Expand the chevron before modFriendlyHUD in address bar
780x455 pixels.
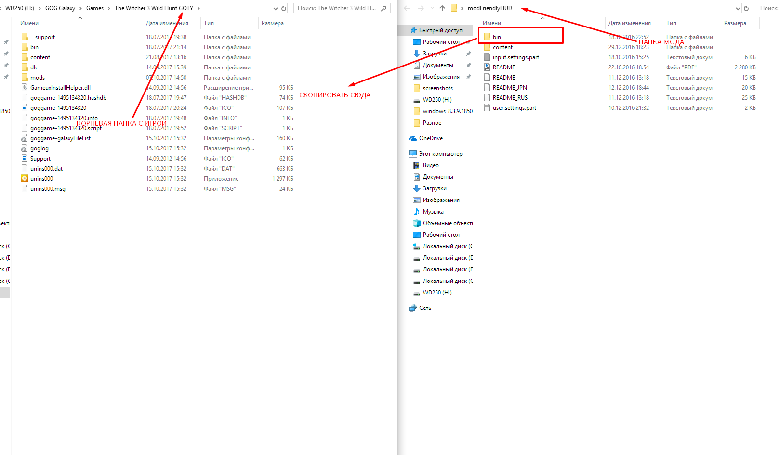pos(462,8)
